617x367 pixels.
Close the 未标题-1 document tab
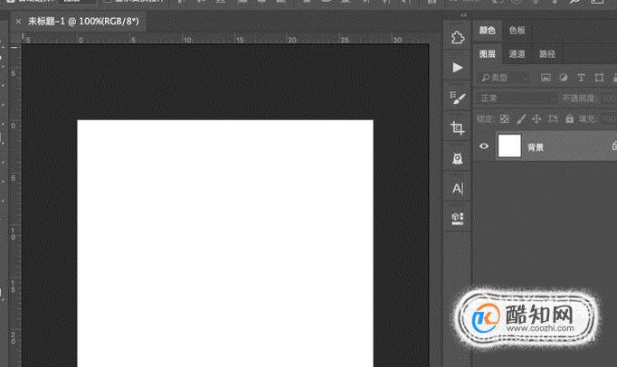pos(18,21)
